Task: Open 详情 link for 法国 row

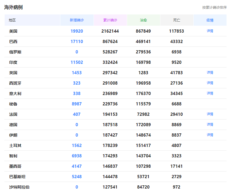Action: 210,114
